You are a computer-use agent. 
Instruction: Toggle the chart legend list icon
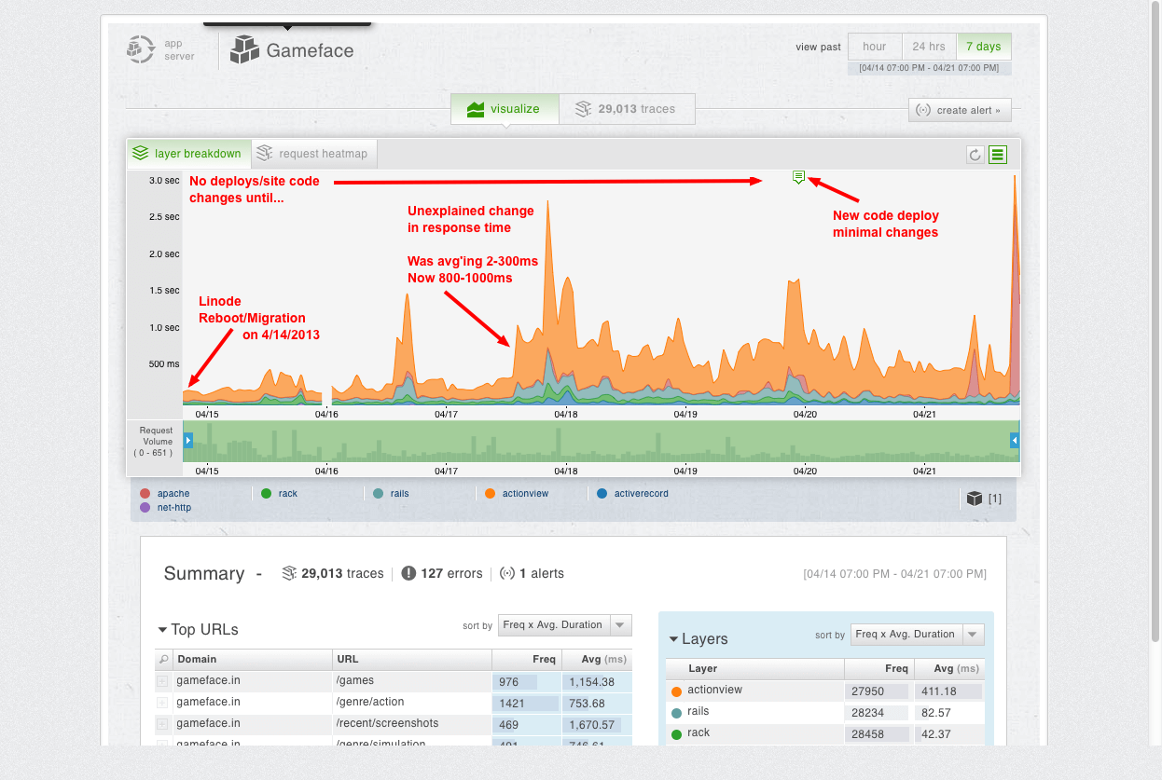998,155
